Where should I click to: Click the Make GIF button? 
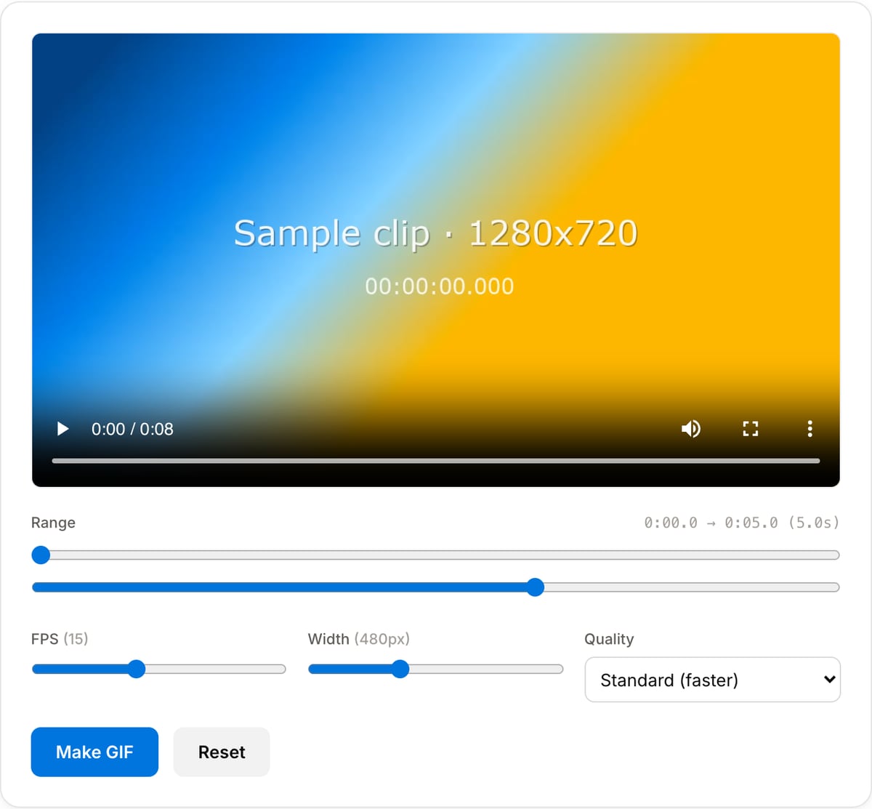(94, 752)
